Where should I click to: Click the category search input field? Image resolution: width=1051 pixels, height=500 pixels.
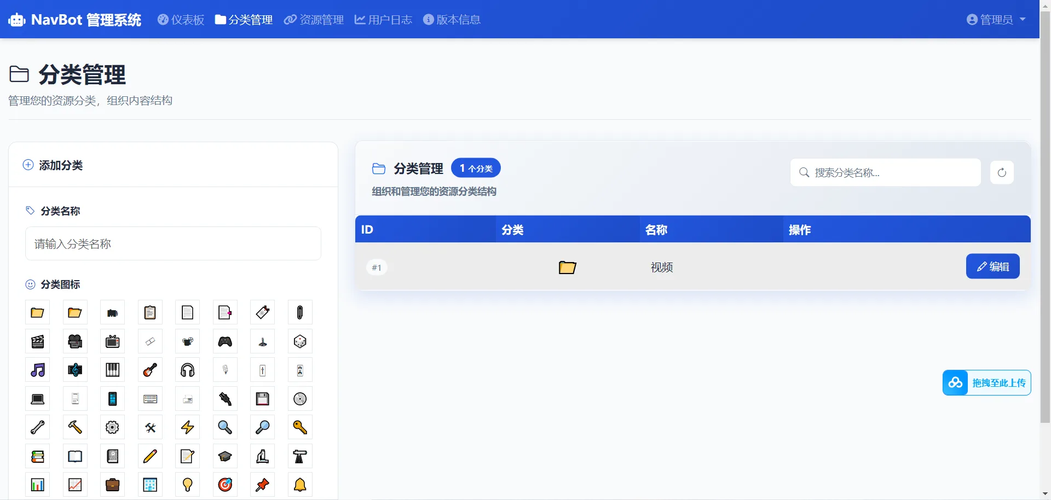[885, 172]
